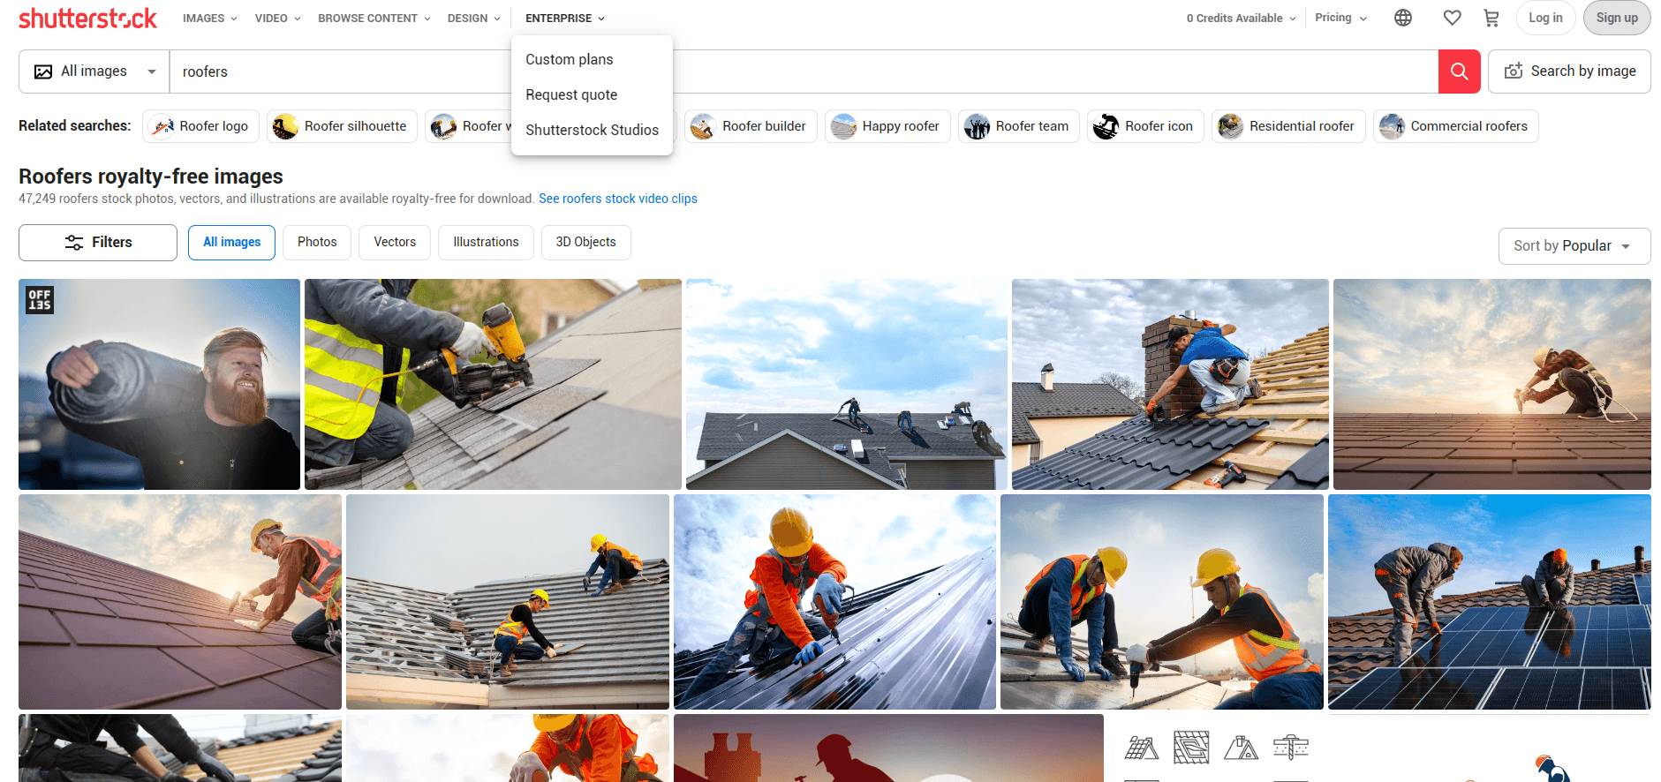Open the Pricing dropdown
Viewport: 1661px width, 782px height.
coord(1340,18)
